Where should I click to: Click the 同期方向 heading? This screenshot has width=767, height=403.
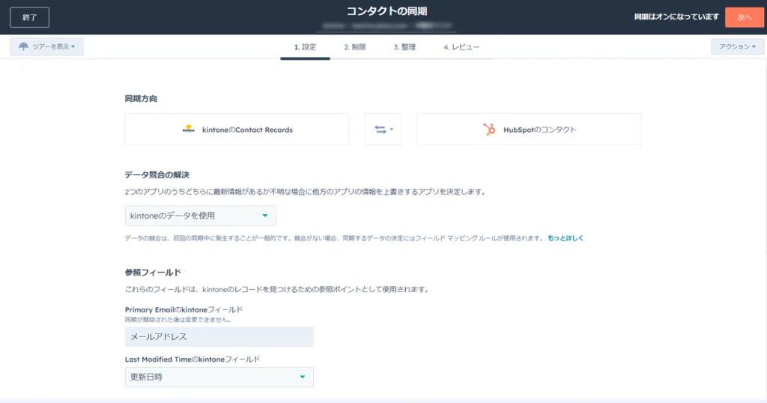pos(141,99)
